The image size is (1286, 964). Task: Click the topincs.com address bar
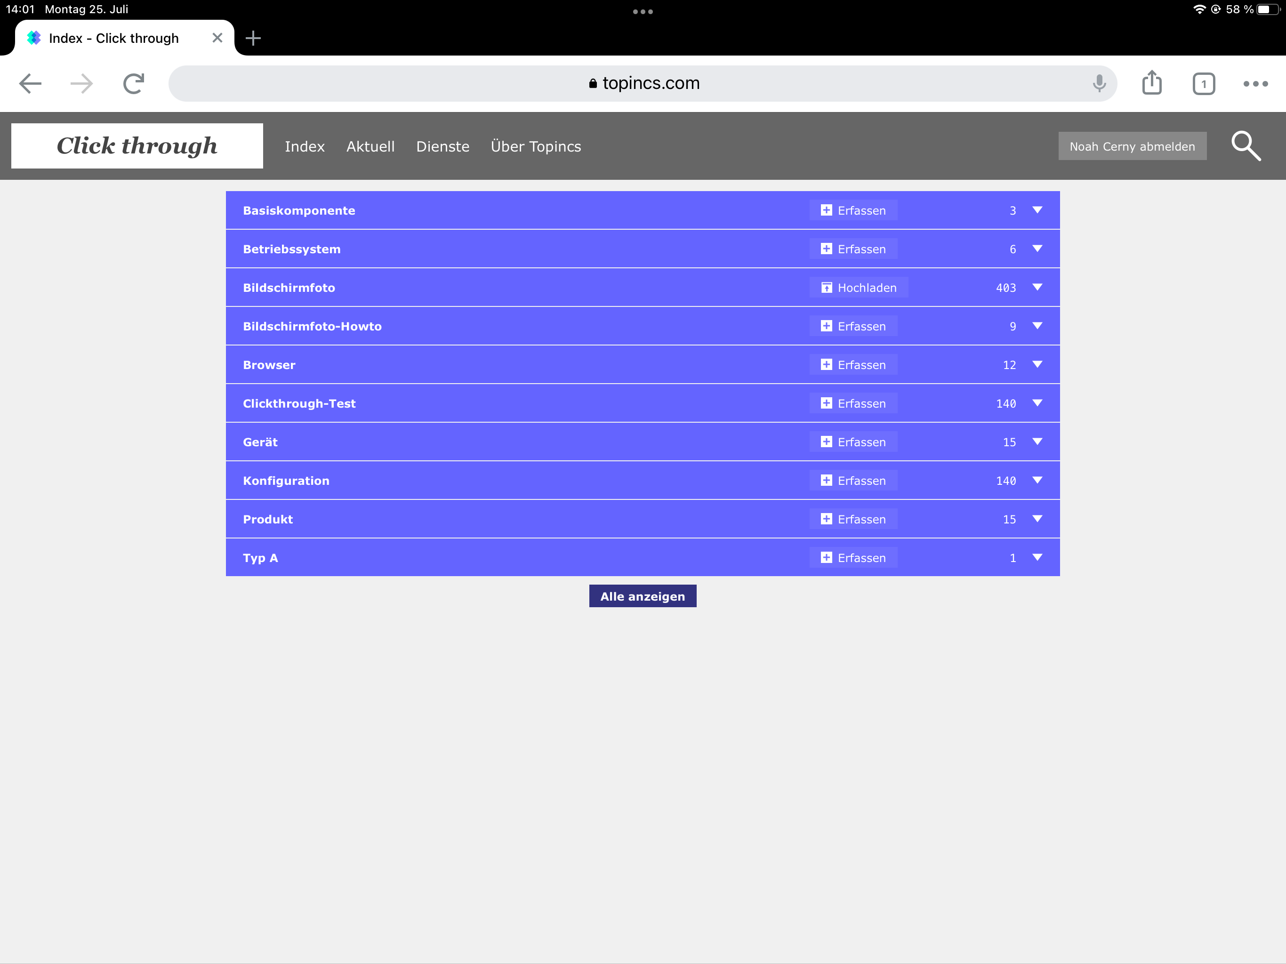(643, 83)
